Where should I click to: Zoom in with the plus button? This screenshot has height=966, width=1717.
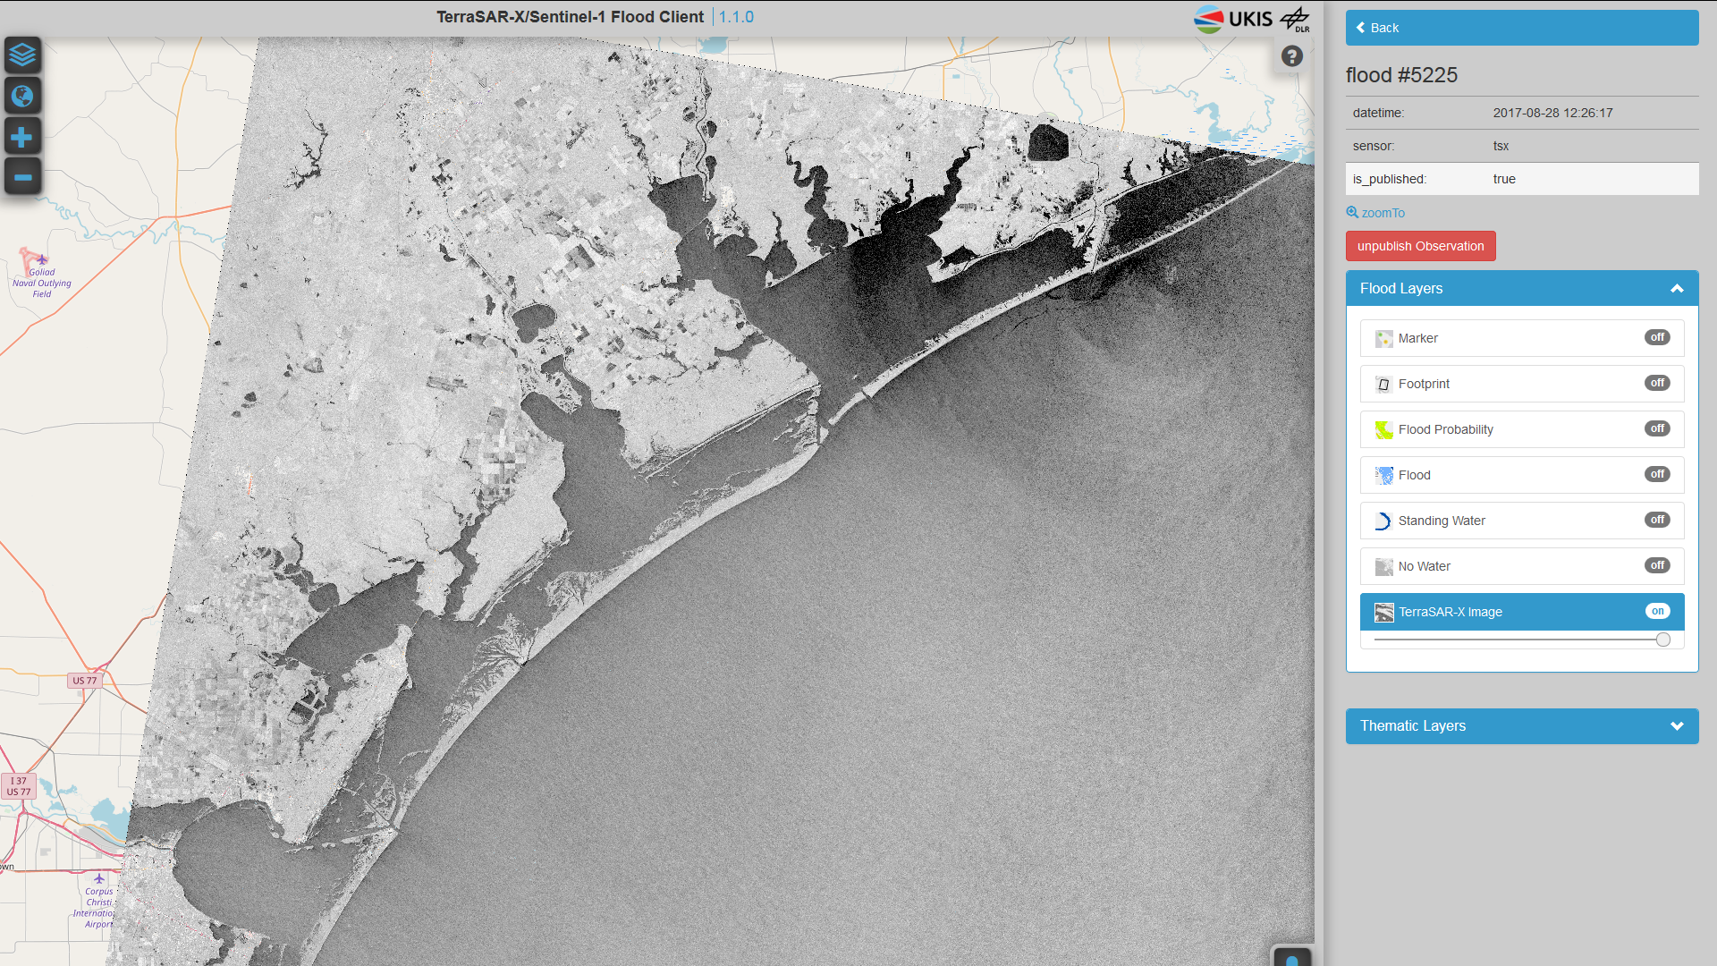click(x=22, y=137)
